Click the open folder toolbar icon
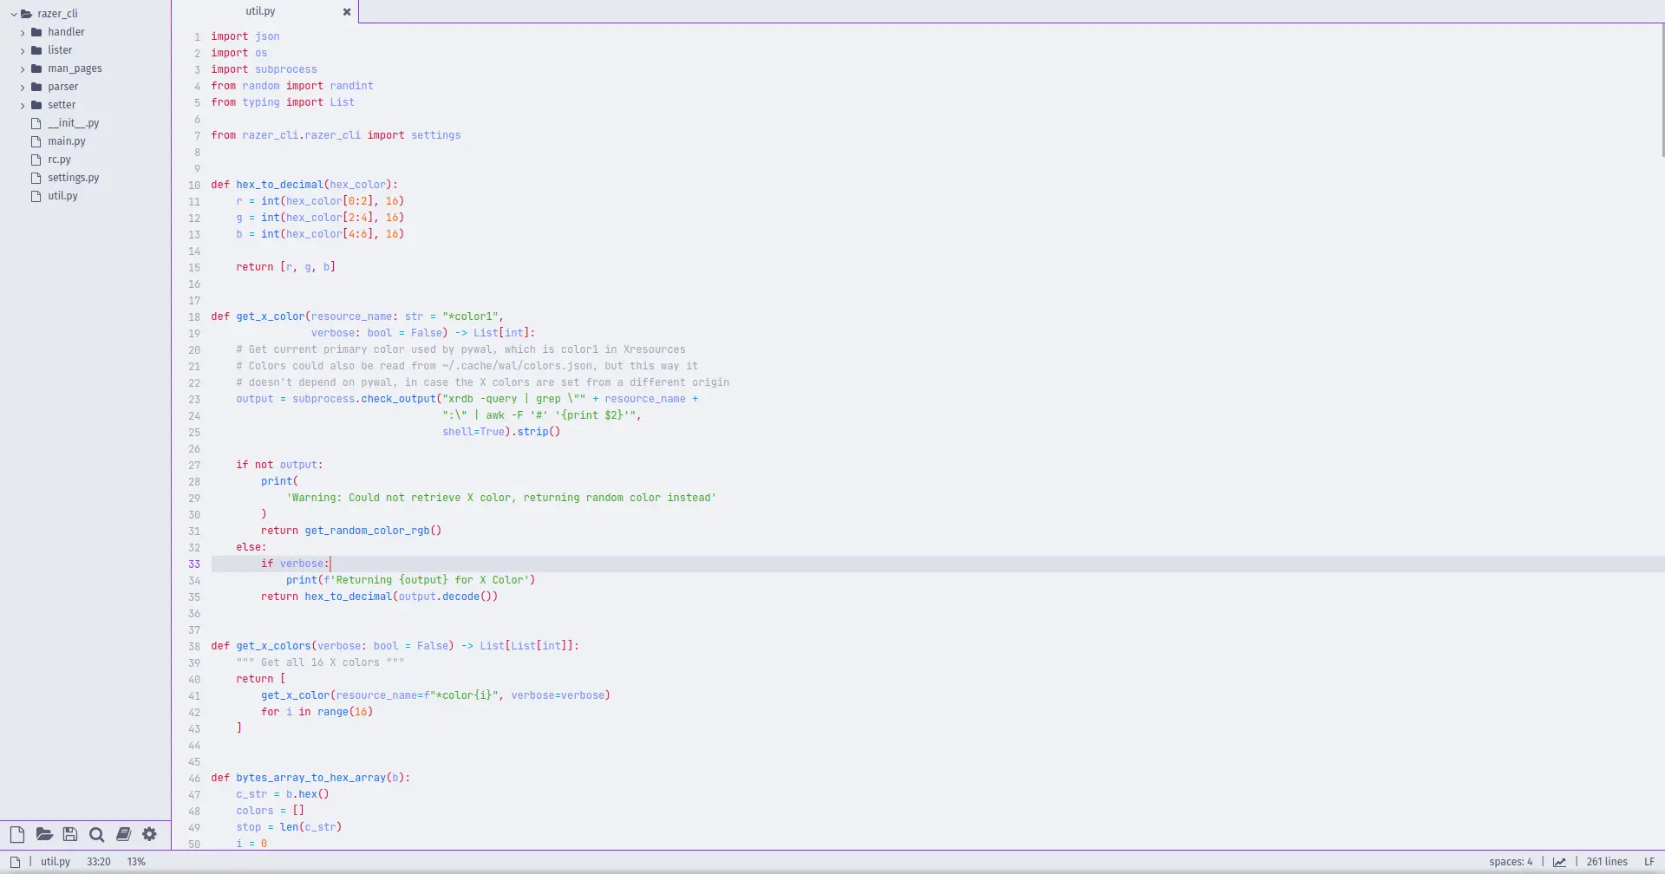Screen dimensions: 1665x874 pyautogui.click(x=44, y=834)
